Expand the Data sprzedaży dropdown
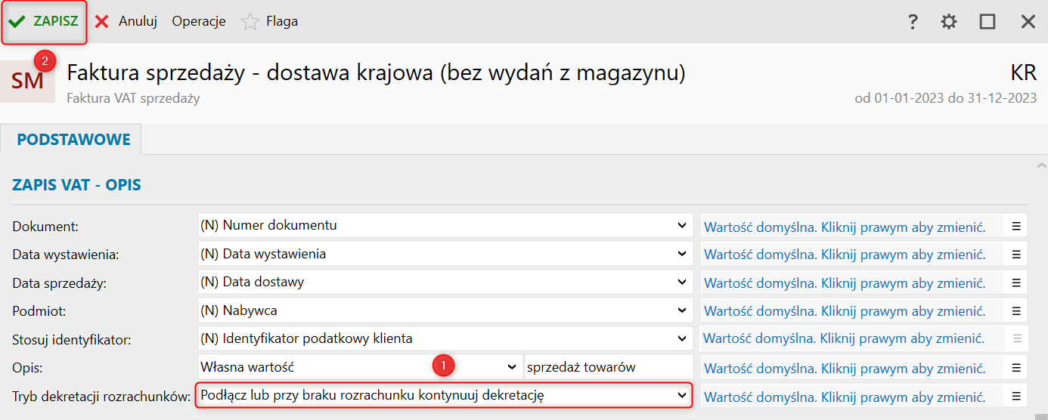 [682, 282]
